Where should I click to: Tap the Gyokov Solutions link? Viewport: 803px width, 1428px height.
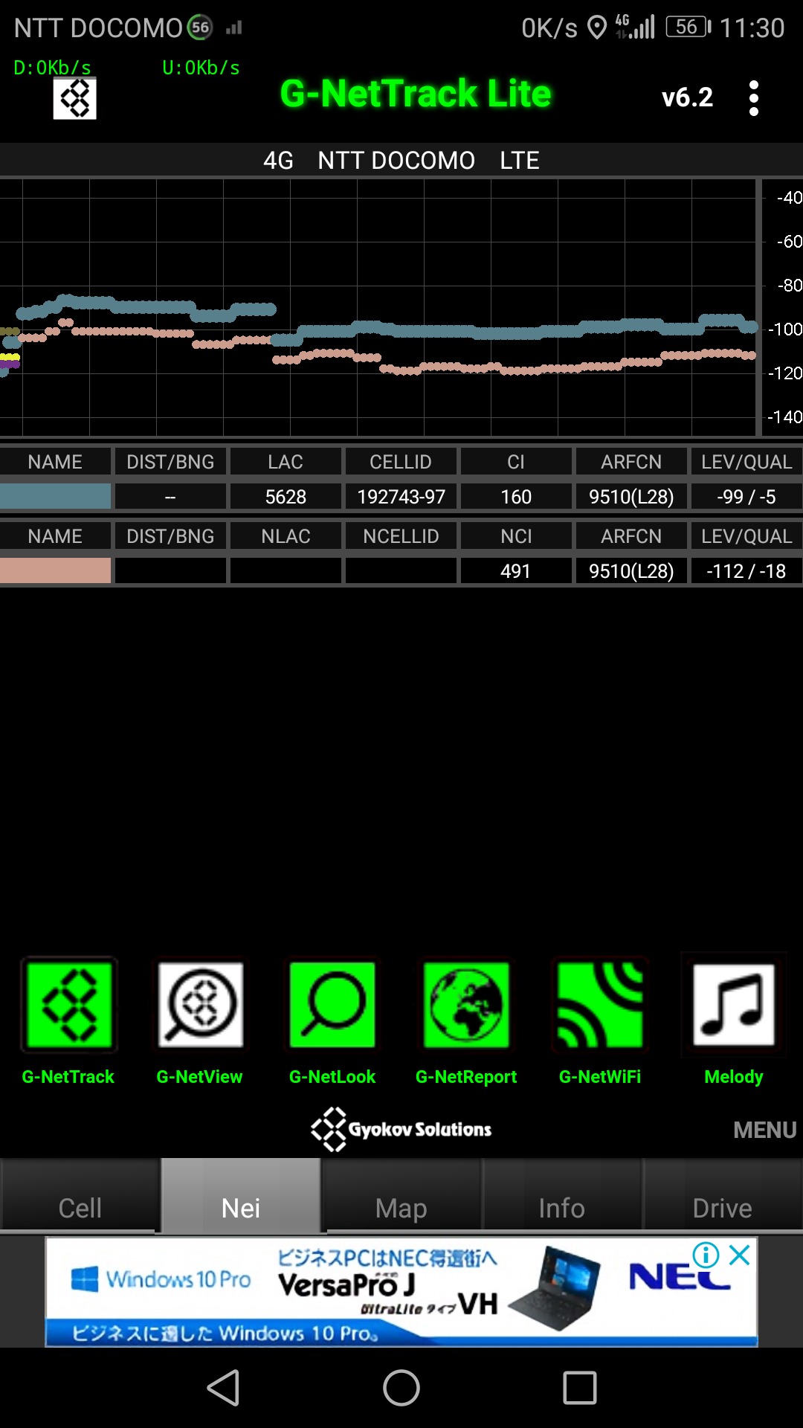(x=401, y=1129)
